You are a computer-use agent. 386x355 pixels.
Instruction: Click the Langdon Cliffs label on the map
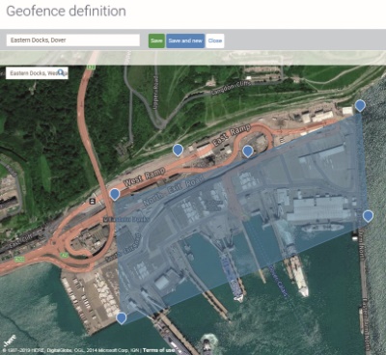coord(232,88)
